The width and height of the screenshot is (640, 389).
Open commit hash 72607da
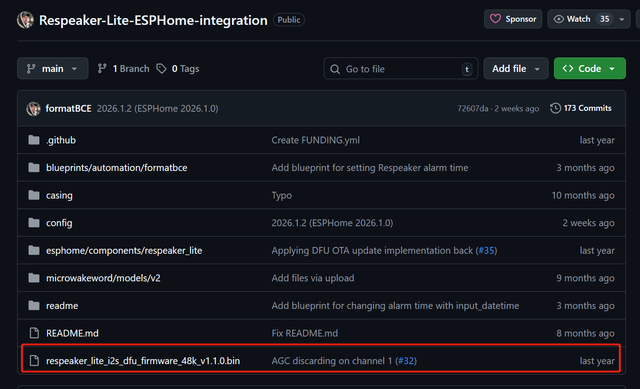472,109
